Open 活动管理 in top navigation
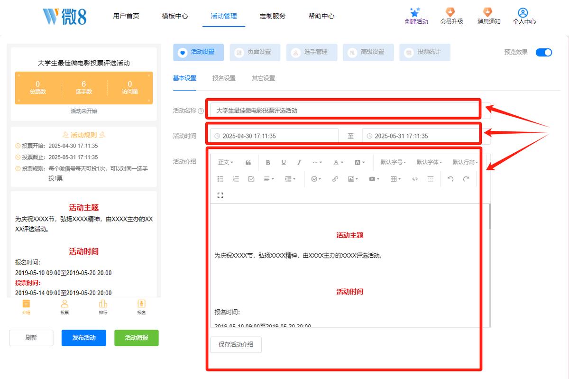This screenshot has height=379, width=569. [224, 16]
